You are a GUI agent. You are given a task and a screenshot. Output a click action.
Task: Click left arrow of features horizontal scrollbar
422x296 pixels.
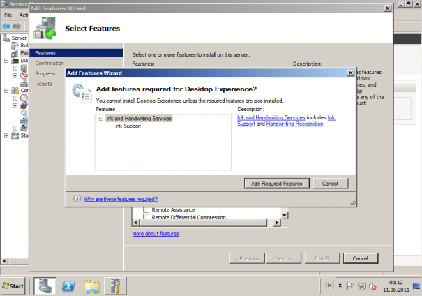point(135,223)
